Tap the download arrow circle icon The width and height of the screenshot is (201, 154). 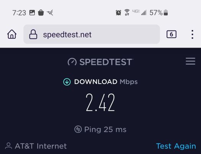coord(67,82)
